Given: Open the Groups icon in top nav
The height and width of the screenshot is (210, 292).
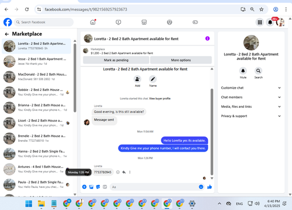Looking at the screenshot, I should 169,22.
